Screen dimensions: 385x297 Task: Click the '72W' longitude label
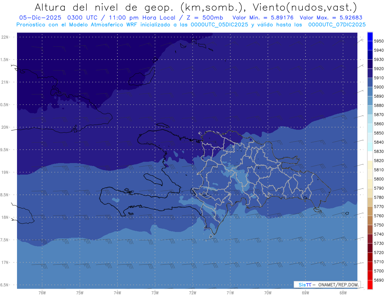[193, 293]
